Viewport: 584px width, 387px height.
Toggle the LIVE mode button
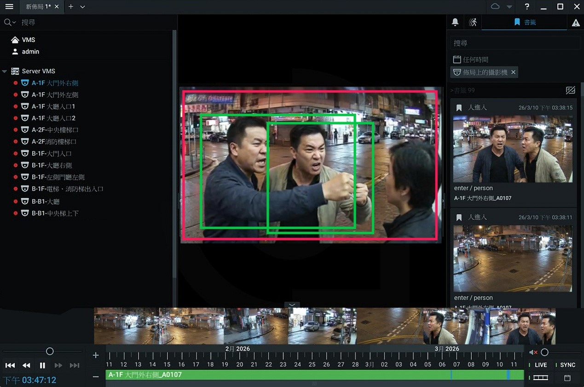coord(540,365)
